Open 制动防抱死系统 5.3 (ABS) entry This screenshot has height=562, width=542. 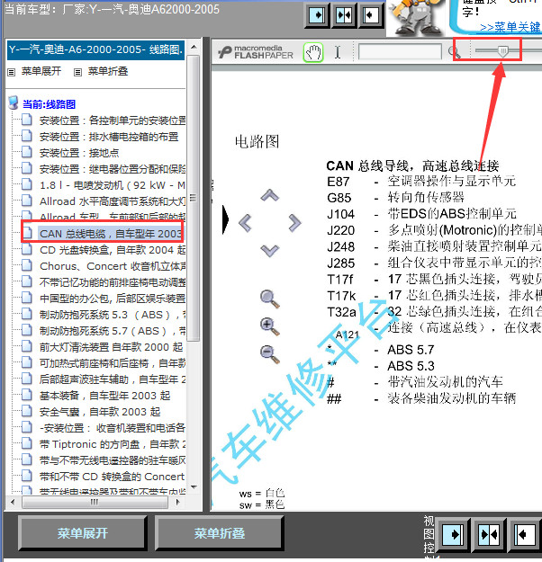tap(113, 315)
